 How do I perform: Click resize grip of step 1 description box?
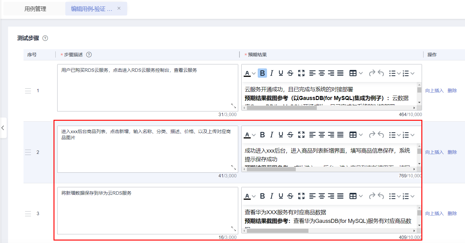[x=234, y=106]
